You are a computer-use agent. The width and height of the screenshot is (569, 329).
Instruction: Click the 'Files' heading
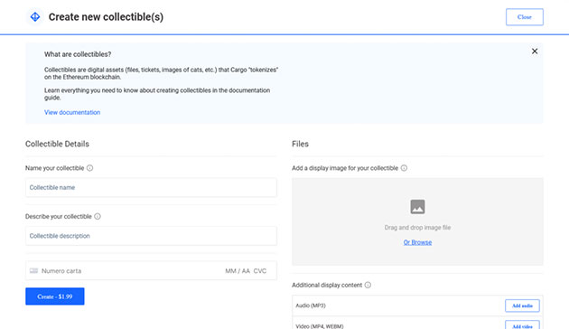[x=300, y=144]
